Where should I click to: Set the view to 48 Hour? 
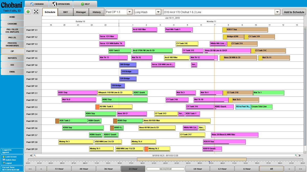click(x=84, y=169)
